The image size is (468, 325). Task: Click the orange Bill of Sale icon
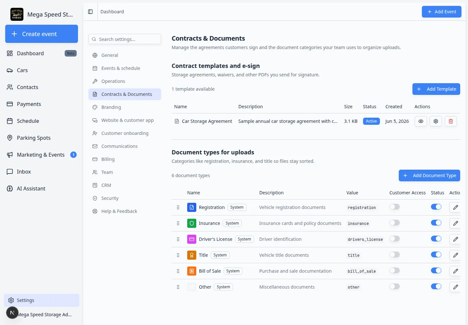point(192,271)
